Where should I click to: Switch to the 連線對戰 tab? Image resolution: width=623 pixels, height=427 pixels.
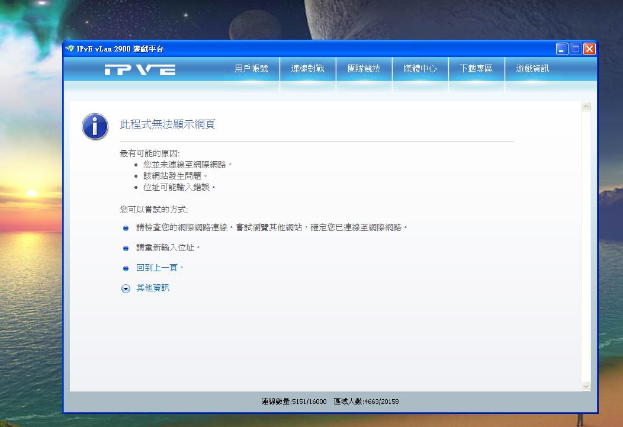307,69
